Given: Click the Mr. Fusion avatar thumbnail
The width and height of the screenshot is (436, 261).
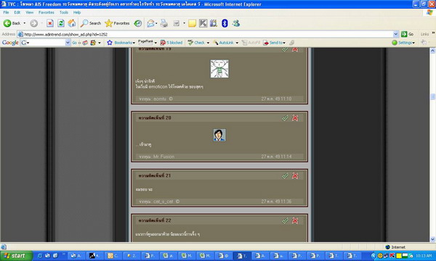Looking at the screenshot, I should tap(219, 135).
